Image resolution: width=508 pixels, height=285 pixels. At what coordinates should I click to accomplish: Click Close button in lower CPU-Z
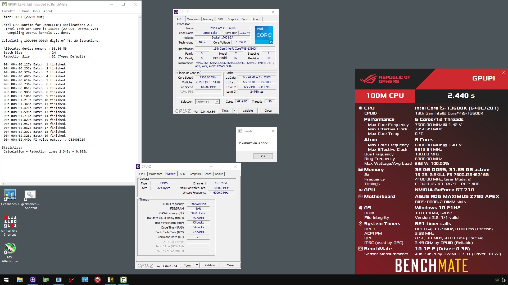230,265
